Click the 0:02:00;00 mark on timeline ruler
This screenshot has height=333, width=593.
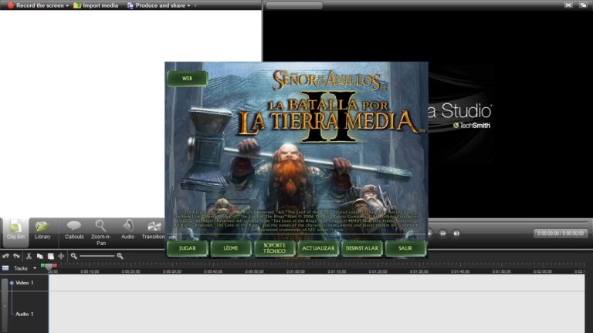[542, 271]
